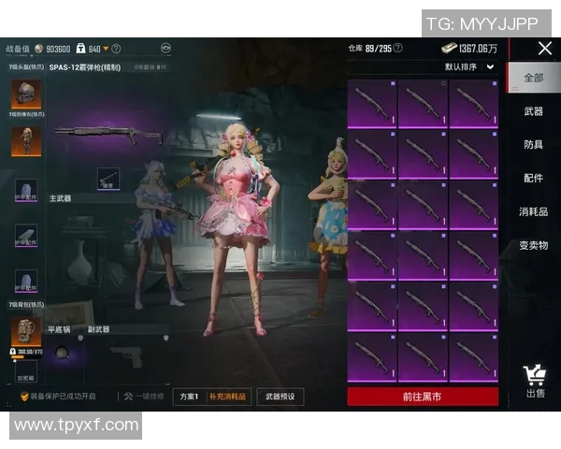Switch to the 防具 armor tab
This screenshot has height=449, width=561.
[534, 145]
